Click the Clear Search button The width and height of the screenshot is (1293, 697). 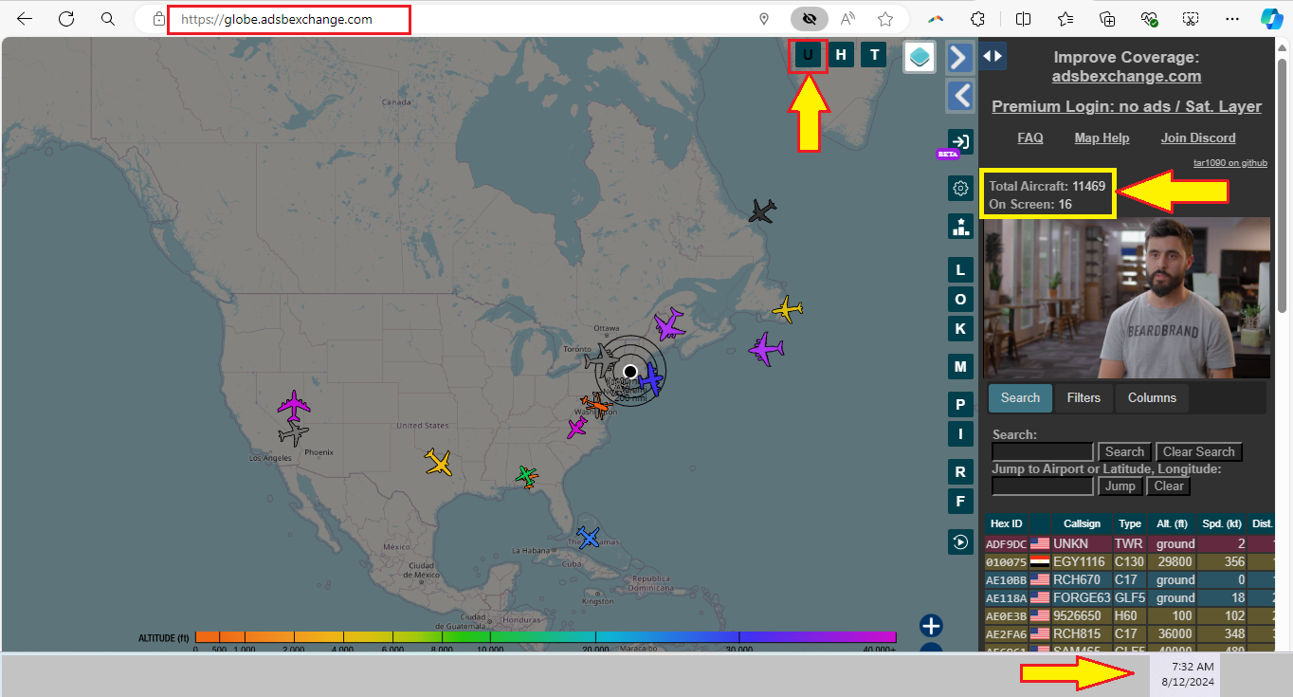1199,452
